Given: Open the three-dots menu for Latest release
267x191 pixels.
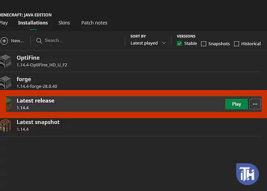Looking at the screenshot, I should 255,104.
